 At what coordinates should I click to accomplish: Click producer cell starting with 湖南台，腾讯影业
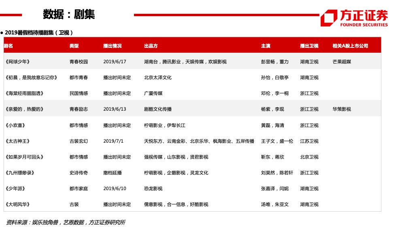[185, 62]
